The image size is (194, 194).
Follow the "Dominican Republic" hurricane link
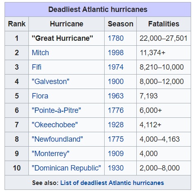(66, 168)
